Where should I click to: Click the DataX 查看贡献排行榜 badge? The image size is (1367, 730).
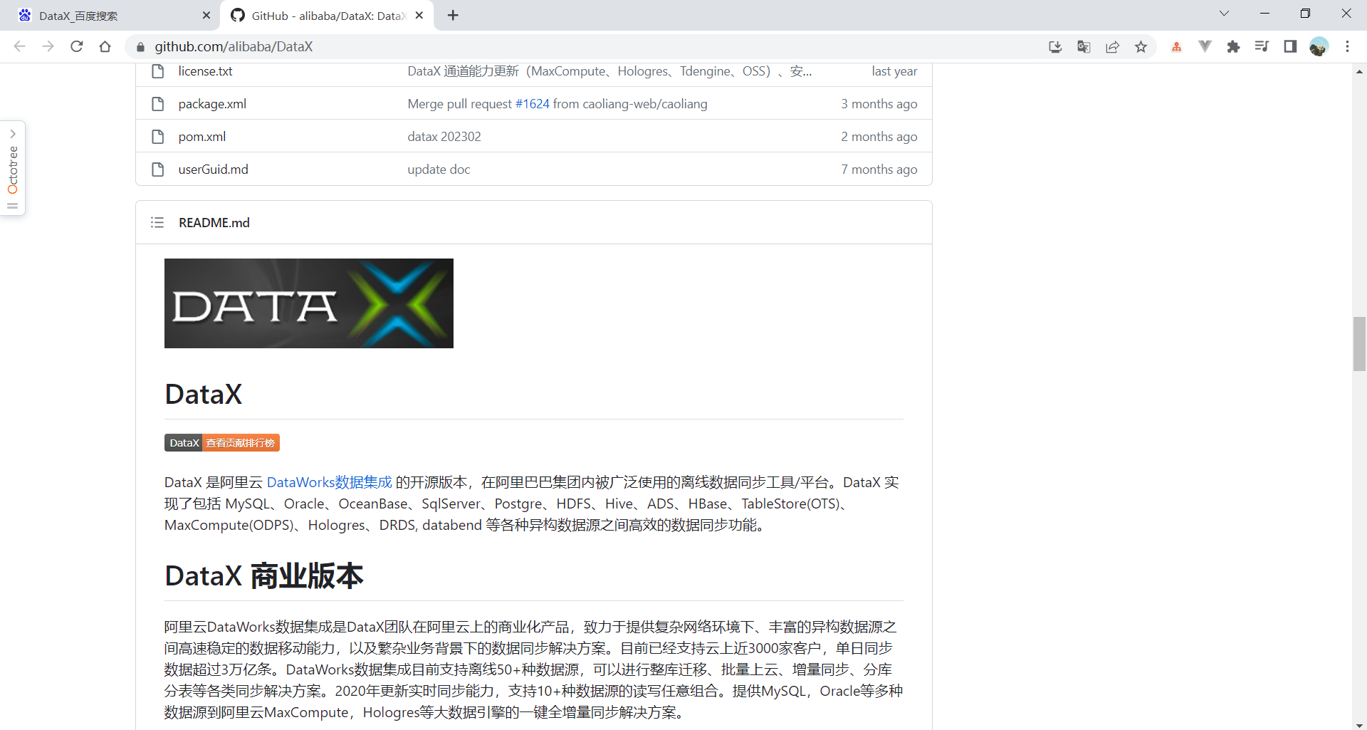click(222, 443)
